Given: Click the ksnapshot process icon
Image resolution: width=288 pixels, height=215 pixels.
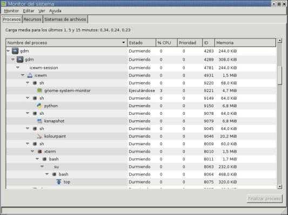Looking at the screenshot, I should pyautogui.click(x=39, y=121).
